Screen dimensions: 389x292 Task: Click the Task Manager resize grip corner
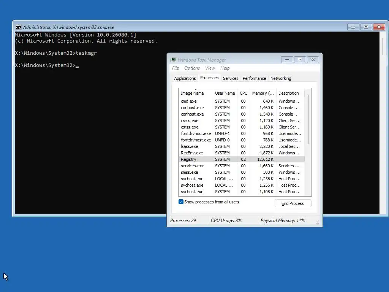pyautogui.click(x=318, y=222)
